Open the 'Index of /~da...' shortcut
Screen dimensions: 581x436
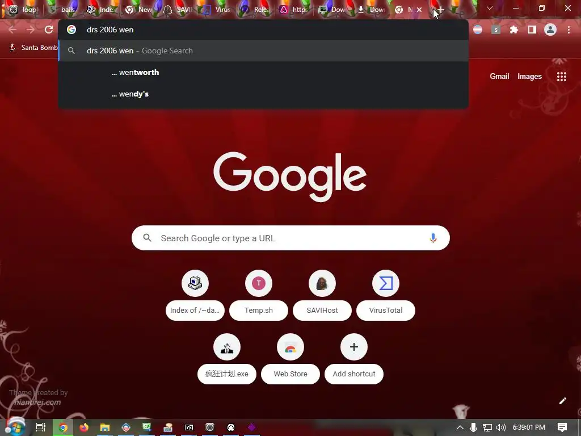tap(195, 296)
